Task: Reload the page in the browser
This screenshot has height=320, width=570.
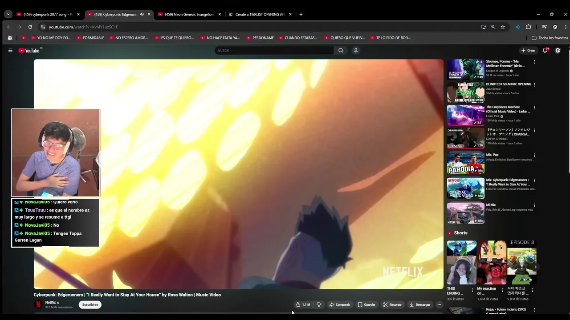Action: 30,27
